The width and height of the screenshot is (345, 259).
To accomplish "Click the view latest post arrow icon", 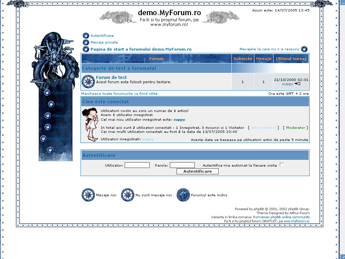I will [x=297, y=84].
